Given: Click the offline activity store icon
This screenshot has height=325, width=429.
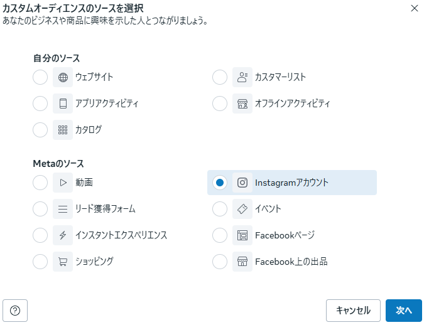Looking at the screenshot, I should coord(242,104).
